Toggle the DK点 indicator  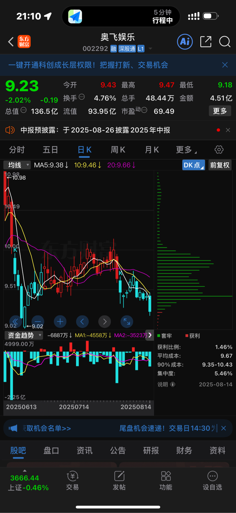coord(193,165)
